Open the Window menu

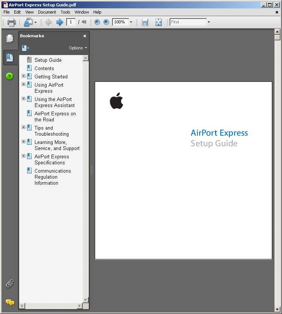pyautogui.click(x=82, y=12)
